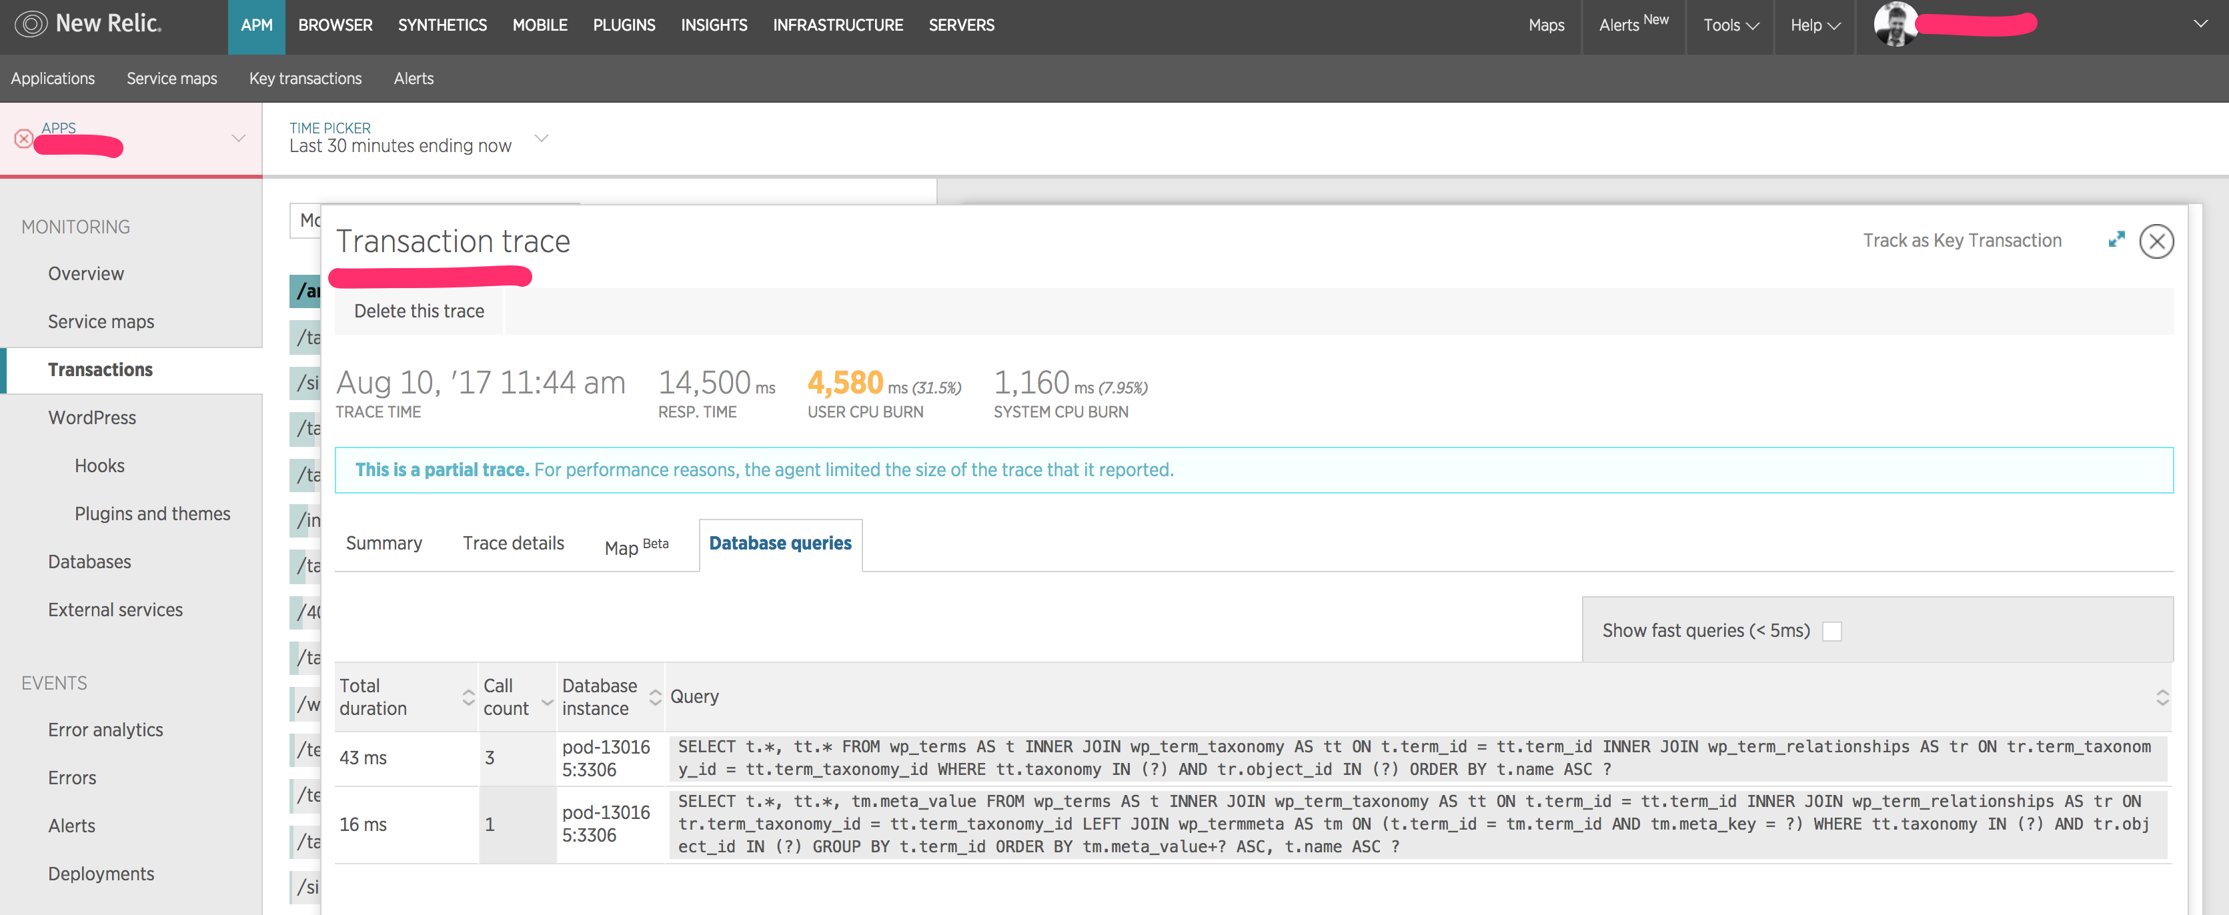The image size is (2229, 915).
Task: Open Hooks under WordPress
Action: click(x=99, y=466)
